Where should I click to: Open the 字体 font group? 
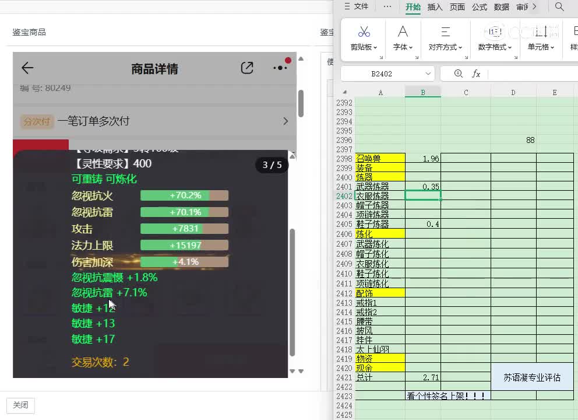[x=403, y=38]
